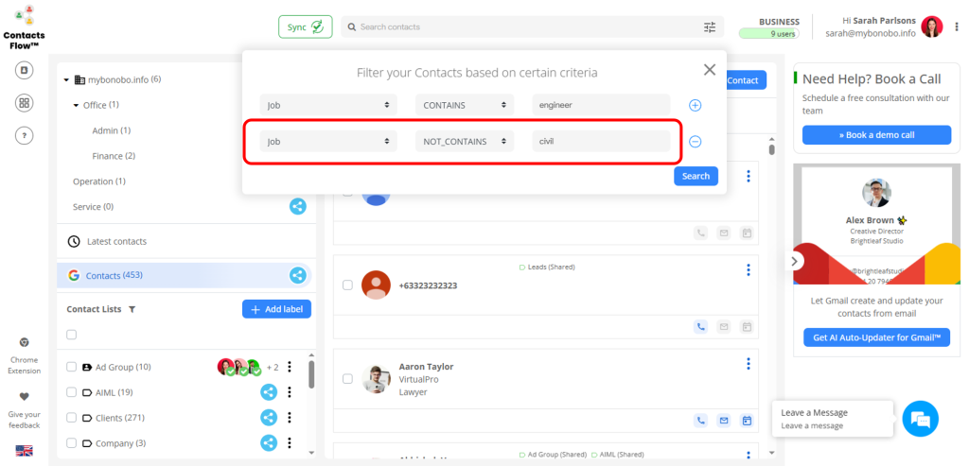Viewport: 969px width, 466px height.
Task: Open Latest contacts section
Action: pyautogui.click(x=116, y=241)
